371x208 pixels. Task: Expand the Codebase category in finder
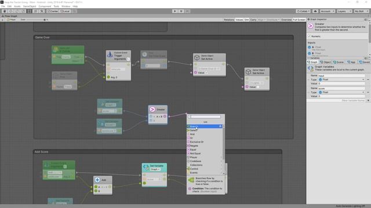coord(205,161)
